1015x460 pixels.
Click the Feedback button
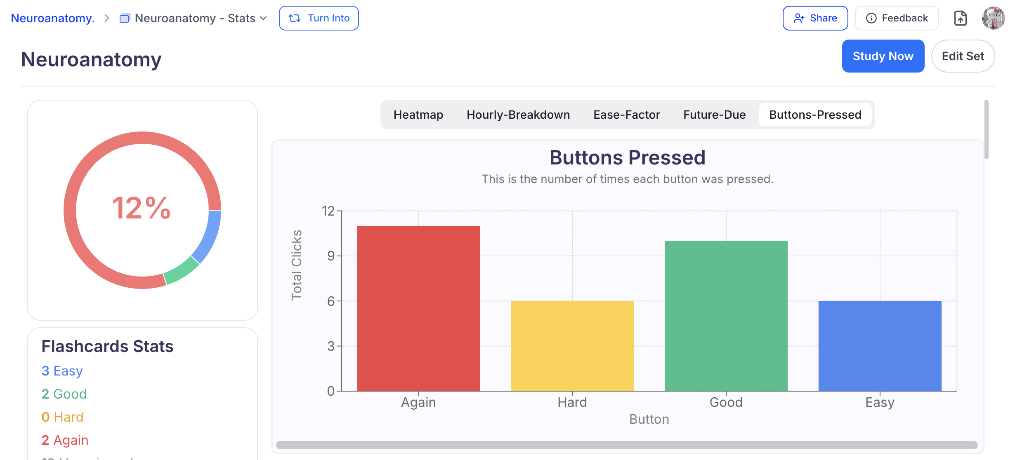897,18
